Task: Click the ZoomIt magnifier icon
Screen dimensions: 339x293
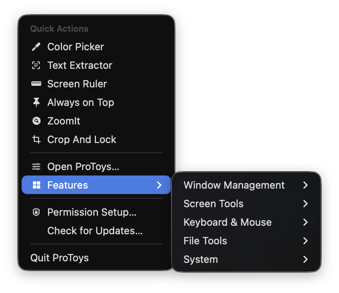Action: coord(36,121)
